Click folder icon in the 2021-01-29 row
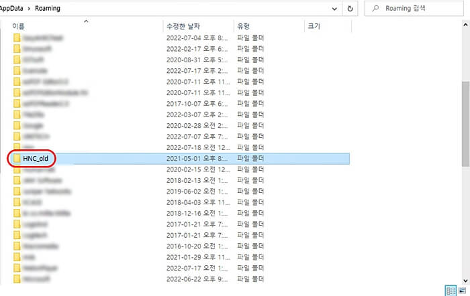This screenshot has height=296, width=470. [x=17, y=257]
